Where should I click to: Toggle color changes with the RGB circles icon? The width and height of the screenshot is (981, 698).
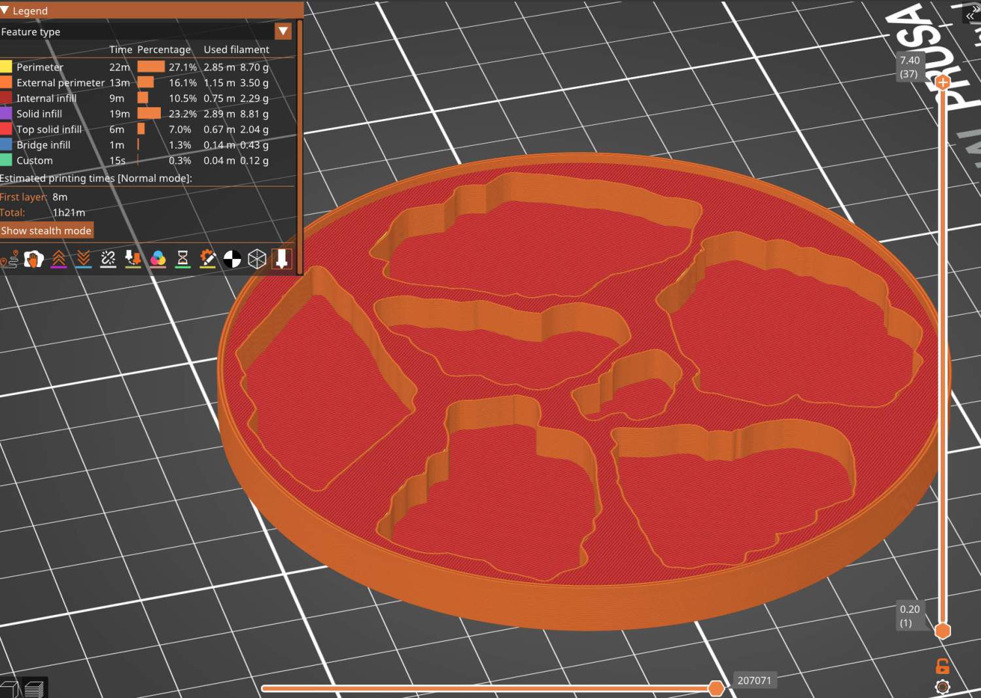[x=158, y=259]
